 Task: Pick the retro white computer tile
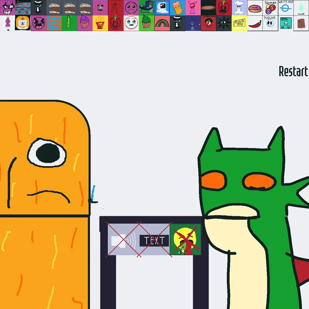coord(162,8)
